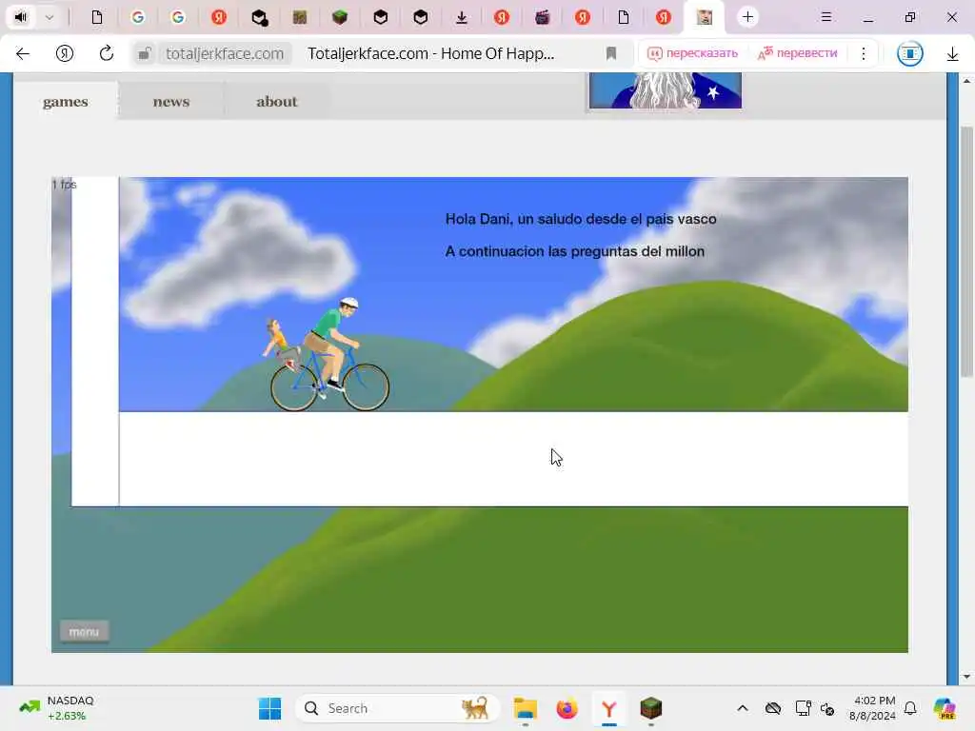Viewport: 975px width, 731px height.
Task: Click the перевести translate button
Action: (798, 53)
